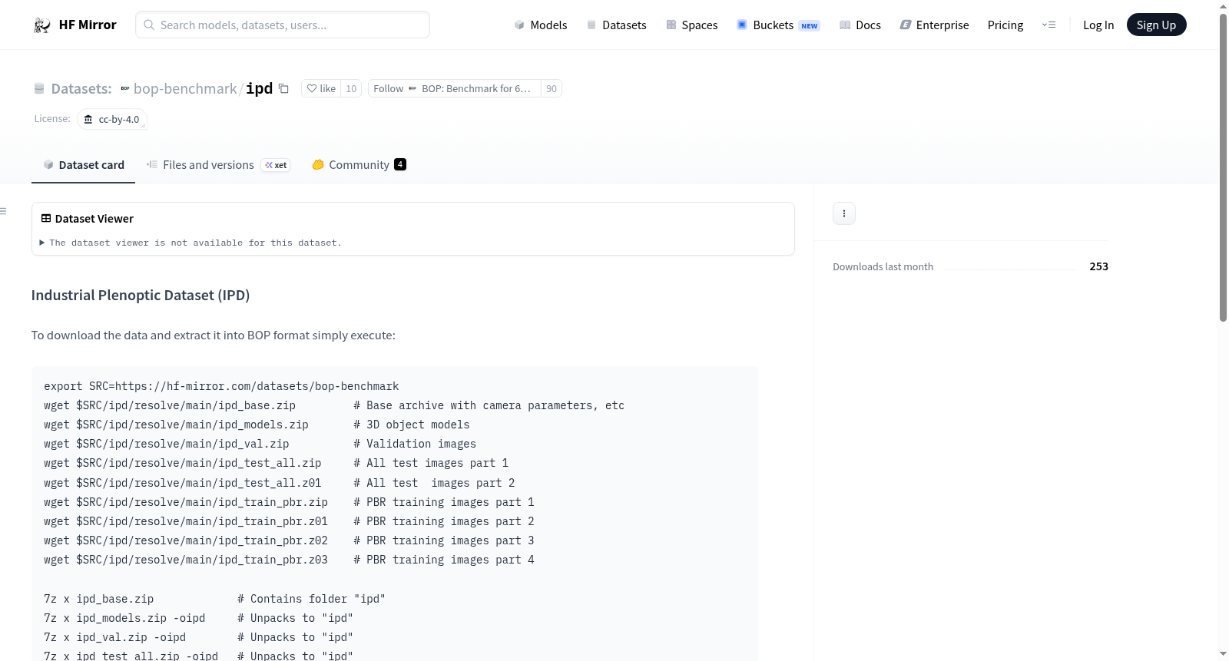
Task: Switch to the Community tab
Action: coord(359,165)
